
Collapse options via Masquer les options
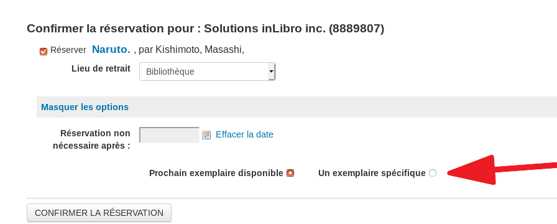tap(85, 107)
